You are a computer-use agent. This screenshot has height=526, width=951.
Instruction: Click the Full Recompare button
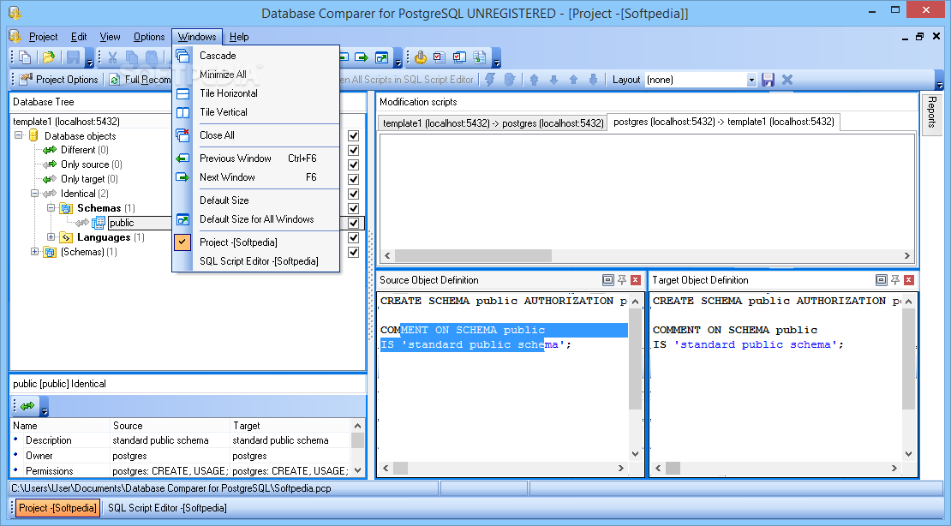[141, 80]
